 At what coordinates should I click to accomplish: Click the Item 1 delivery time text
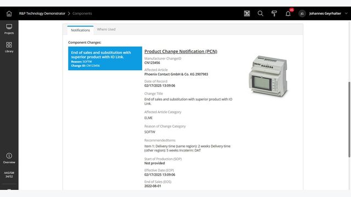point(188,148)
